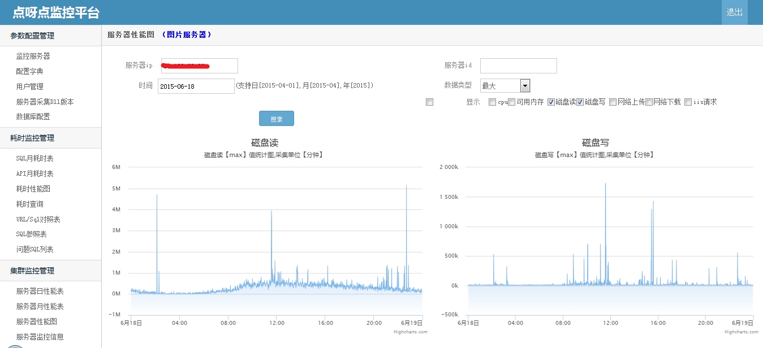763x348 pixels.
Task: Click the Highcharts.com credit under 磁盘写 chart
Action: [742, 332]
